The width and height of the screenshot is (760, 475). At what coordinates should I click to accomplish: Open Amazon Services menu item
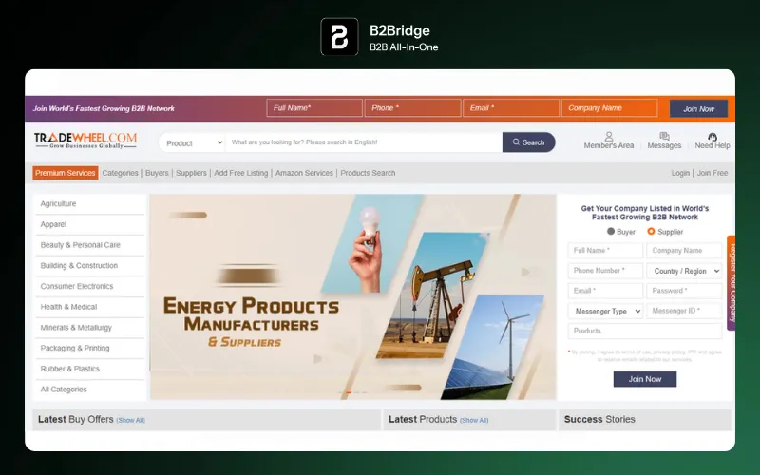click(304, 173)
